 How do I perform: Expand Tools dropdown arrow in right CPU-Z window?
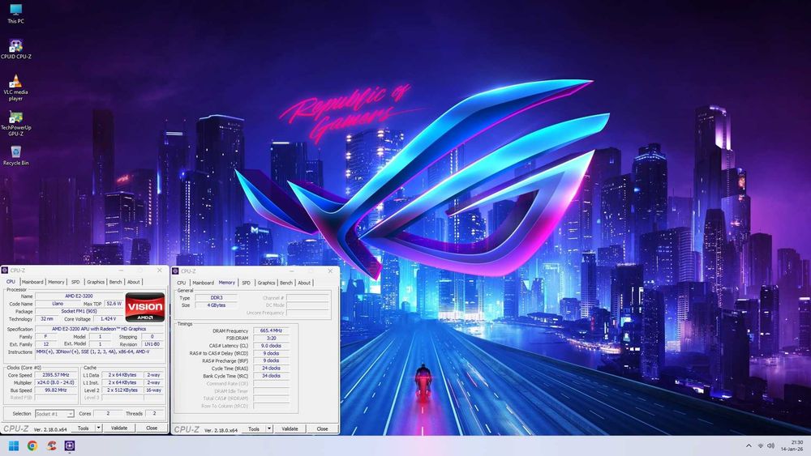click(x=269, y=429)
